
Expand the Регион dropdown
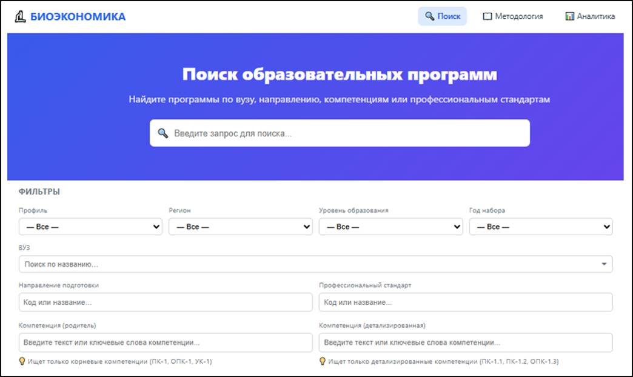tap(241, 227)
